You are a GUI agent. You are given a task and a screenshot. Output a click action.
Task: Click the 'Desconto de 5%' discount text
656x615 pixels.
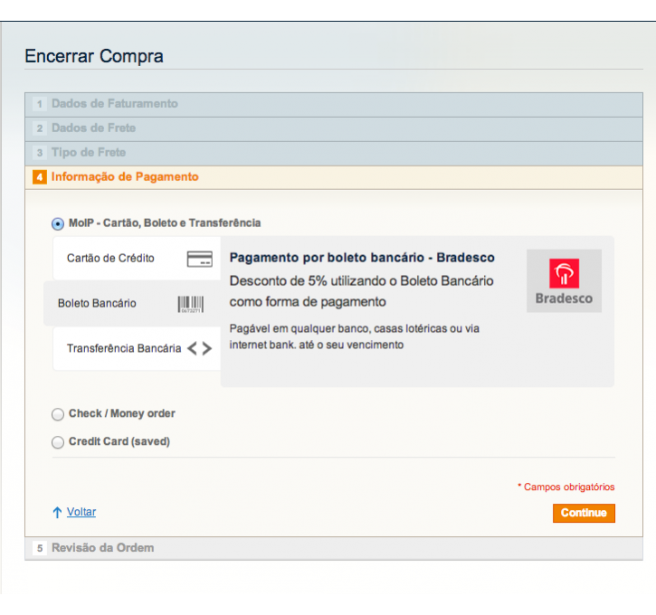tap(361, 291)
